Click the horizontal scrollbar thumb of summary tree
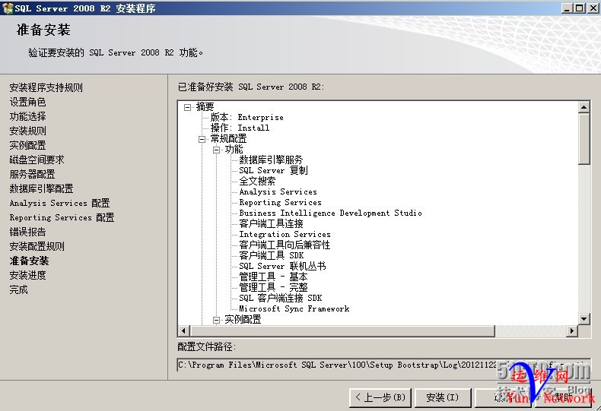 tap(342, 331)
